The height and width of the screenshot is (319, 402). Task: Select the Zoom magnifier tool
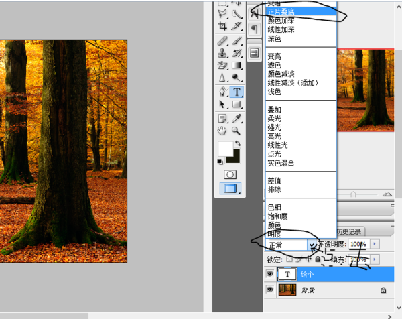coord(236,131)
